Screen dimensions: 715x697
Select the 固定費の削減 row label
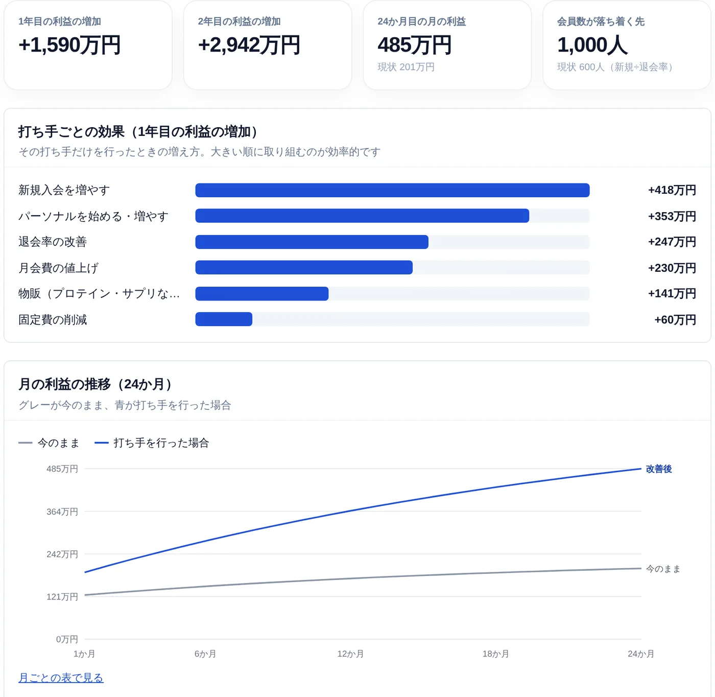click(x=53, y=319)
